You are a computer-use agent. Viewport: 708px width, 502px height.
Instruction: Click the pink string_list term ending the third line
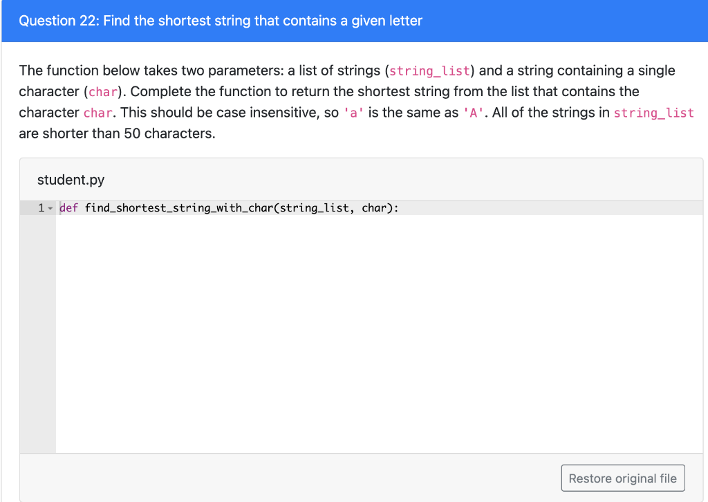(x=653, y=113)
